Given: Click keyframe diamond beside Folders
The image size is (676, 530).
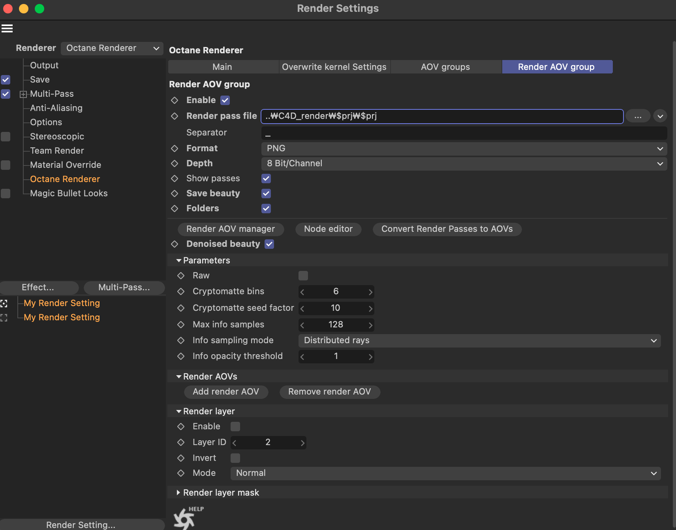Looking at the screenshot, I should (x=175, y=209).
